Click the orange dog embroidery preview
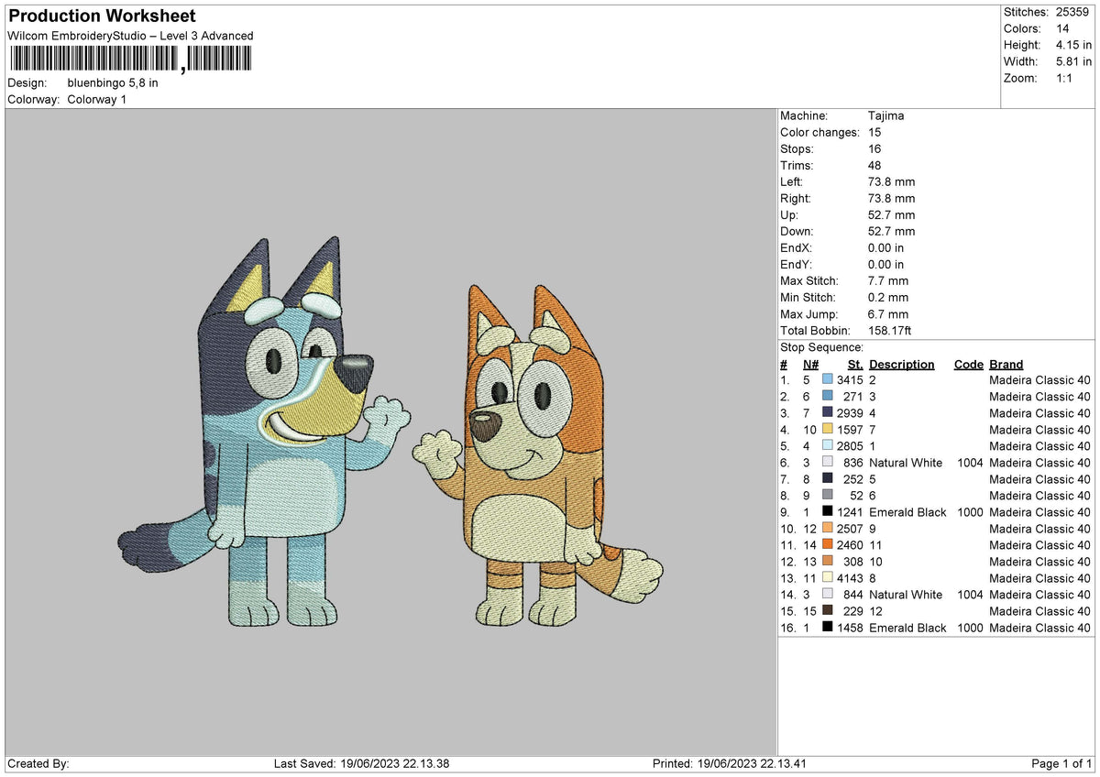This screenshot has width=1100, height=777. pyautogui.click(x=538, y=456)
